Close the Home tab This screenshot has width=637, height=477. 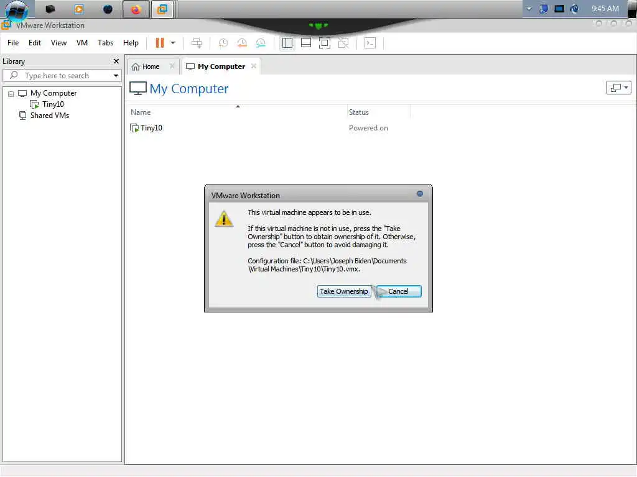[172, 66]
